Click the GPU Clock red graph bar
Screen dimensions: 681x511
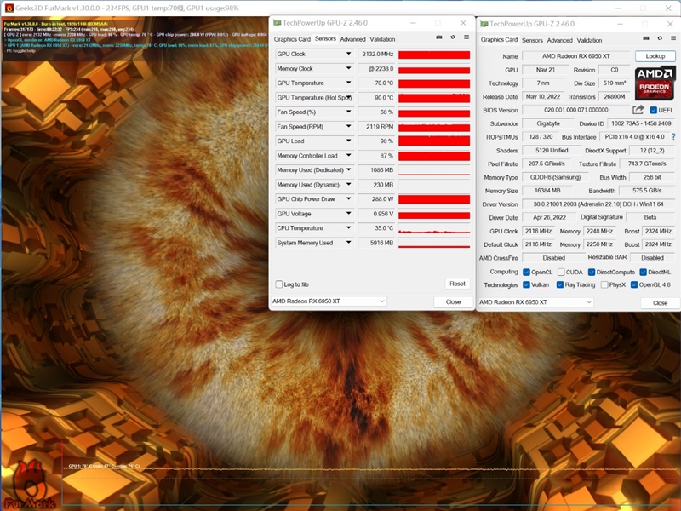434,55
